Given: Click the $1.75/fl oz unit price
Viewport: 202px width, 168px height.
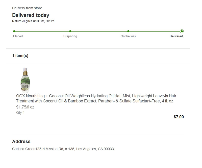Looking at the screenshot, I should pos(25,107).
